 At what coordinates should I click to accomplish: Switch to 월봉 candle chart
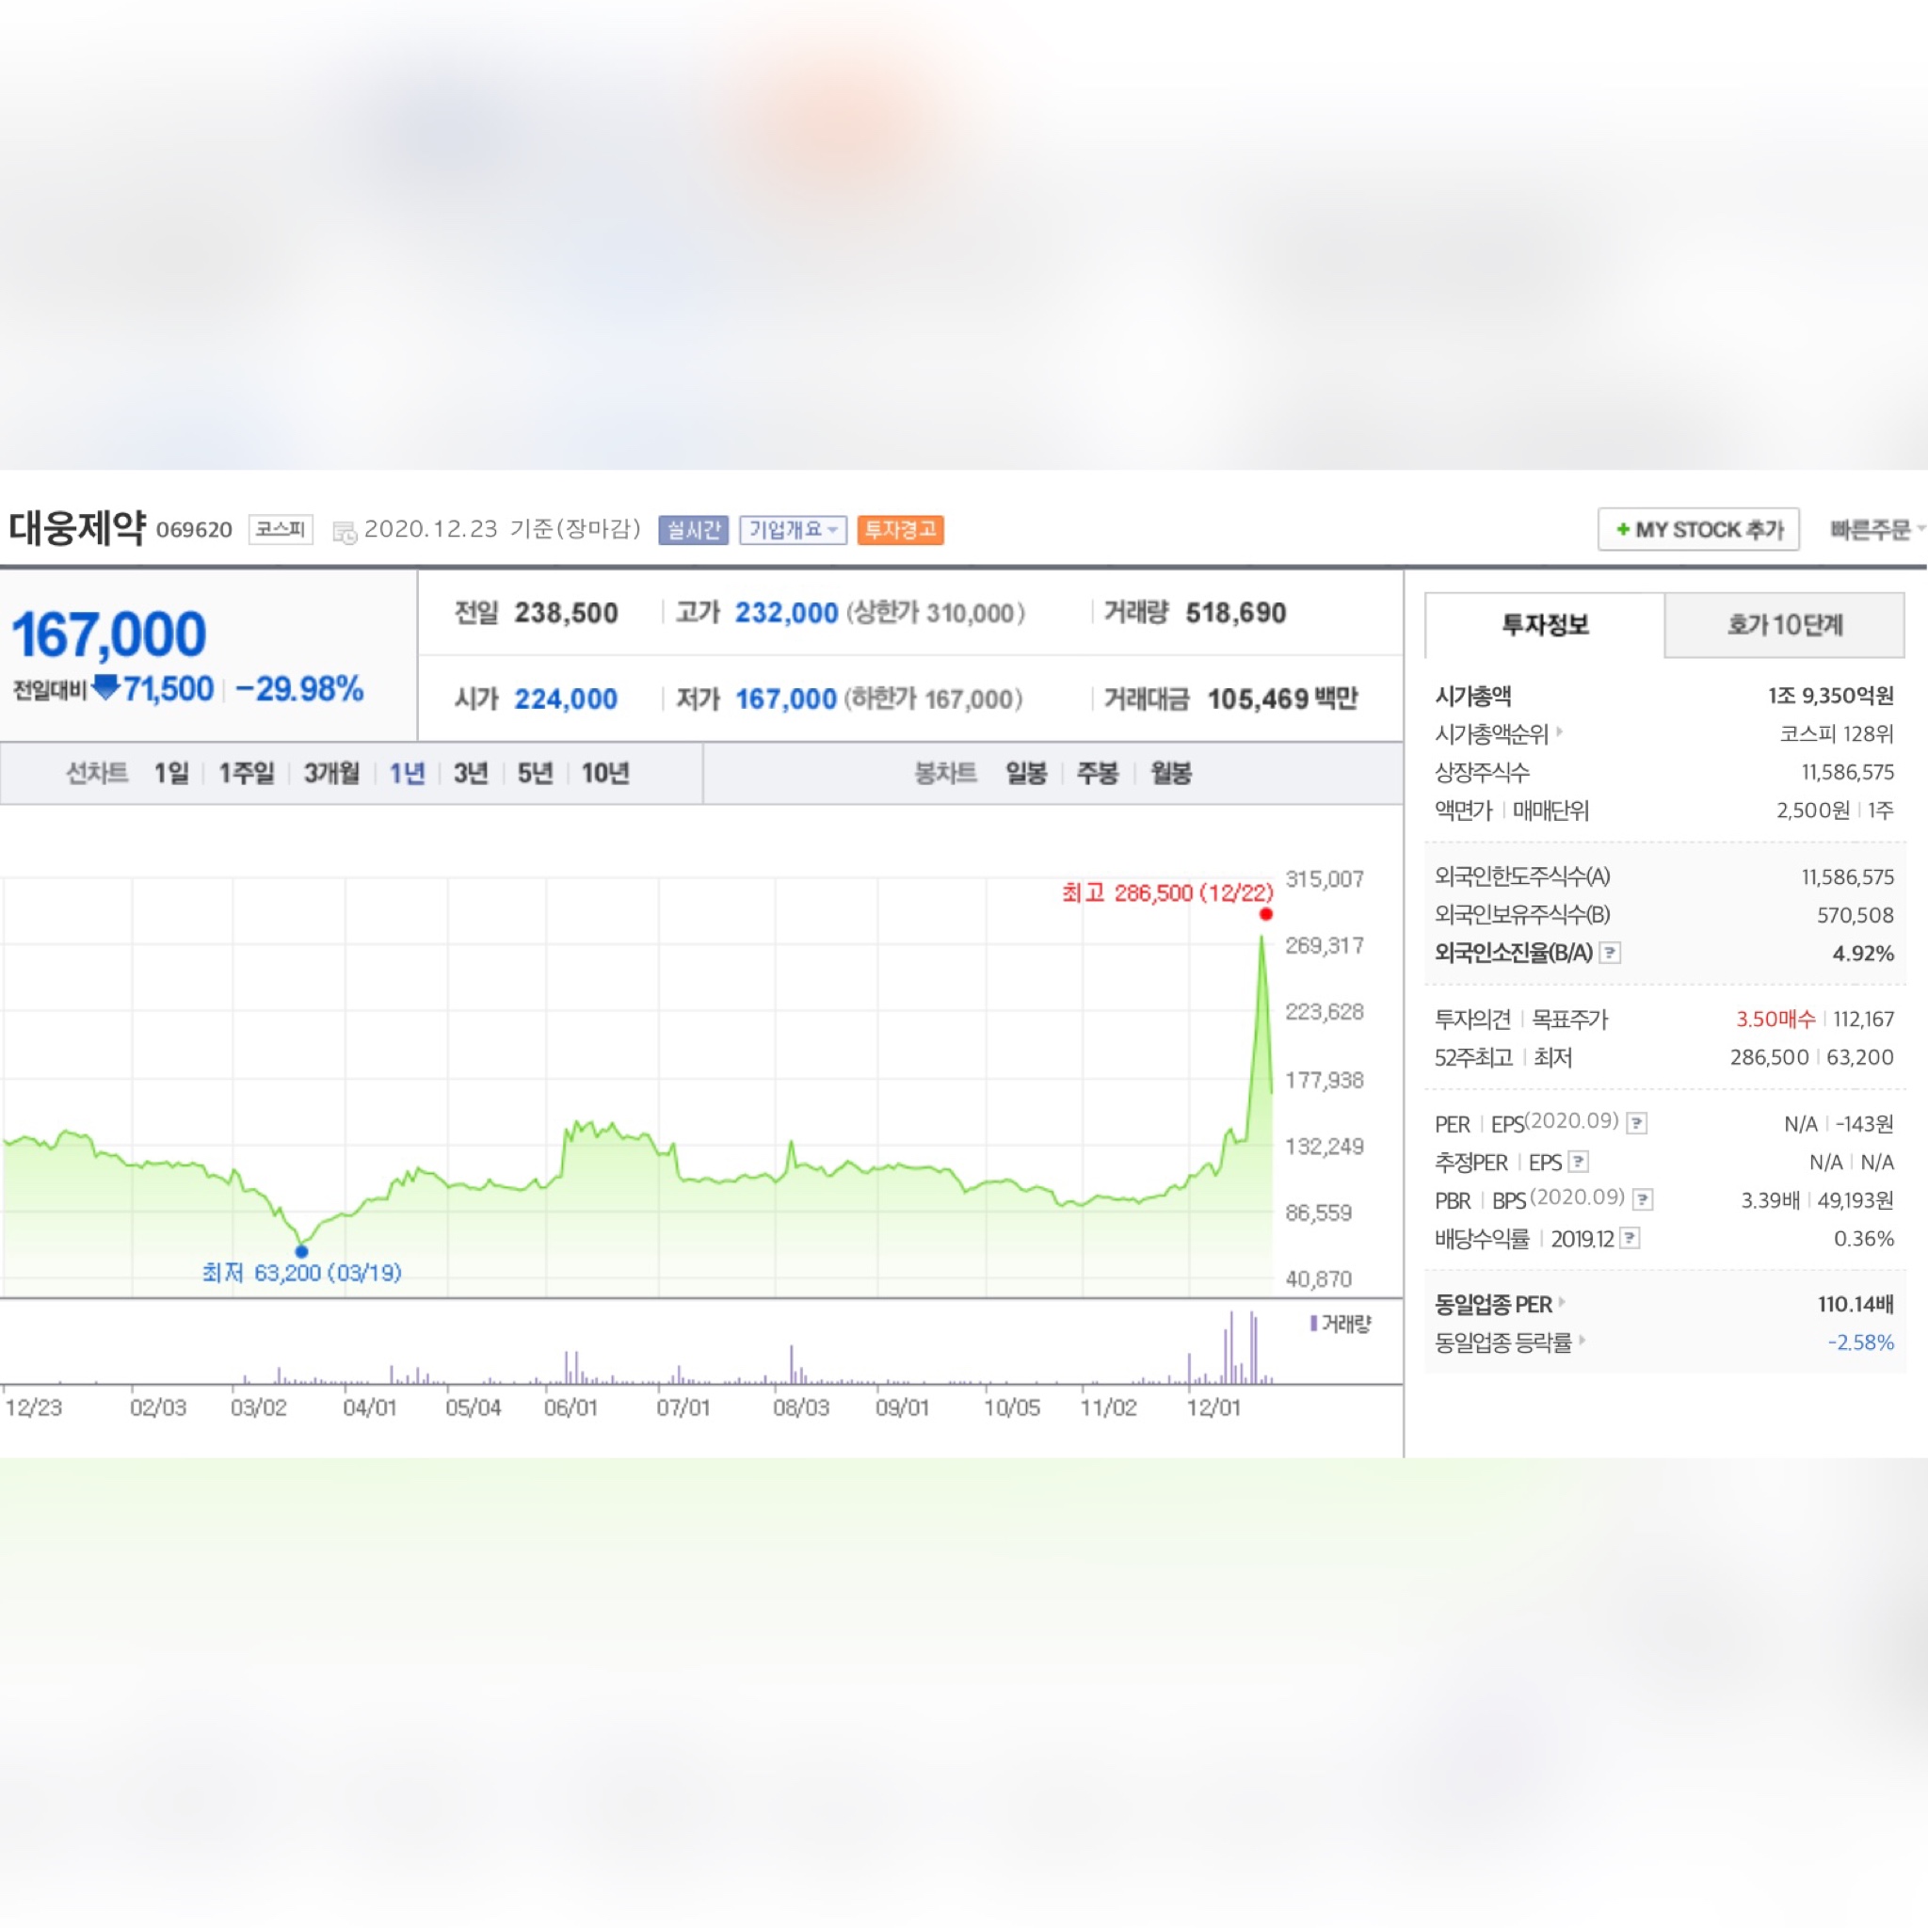[1170, 774]
